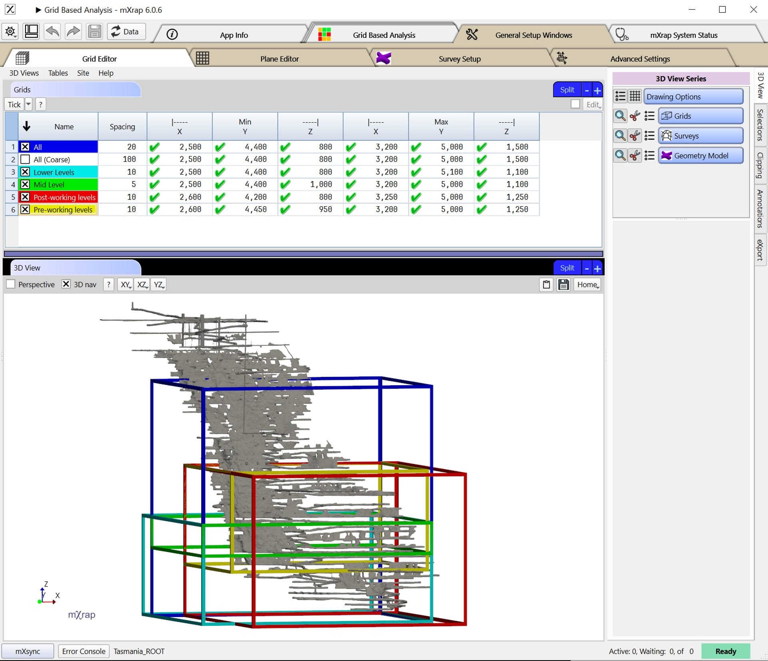Open the settings gear menu

tap(10, 32)
